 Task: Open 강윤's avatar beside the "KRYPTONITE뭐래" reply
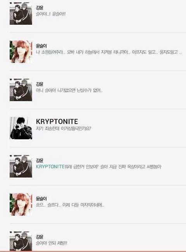pos(21,166)
